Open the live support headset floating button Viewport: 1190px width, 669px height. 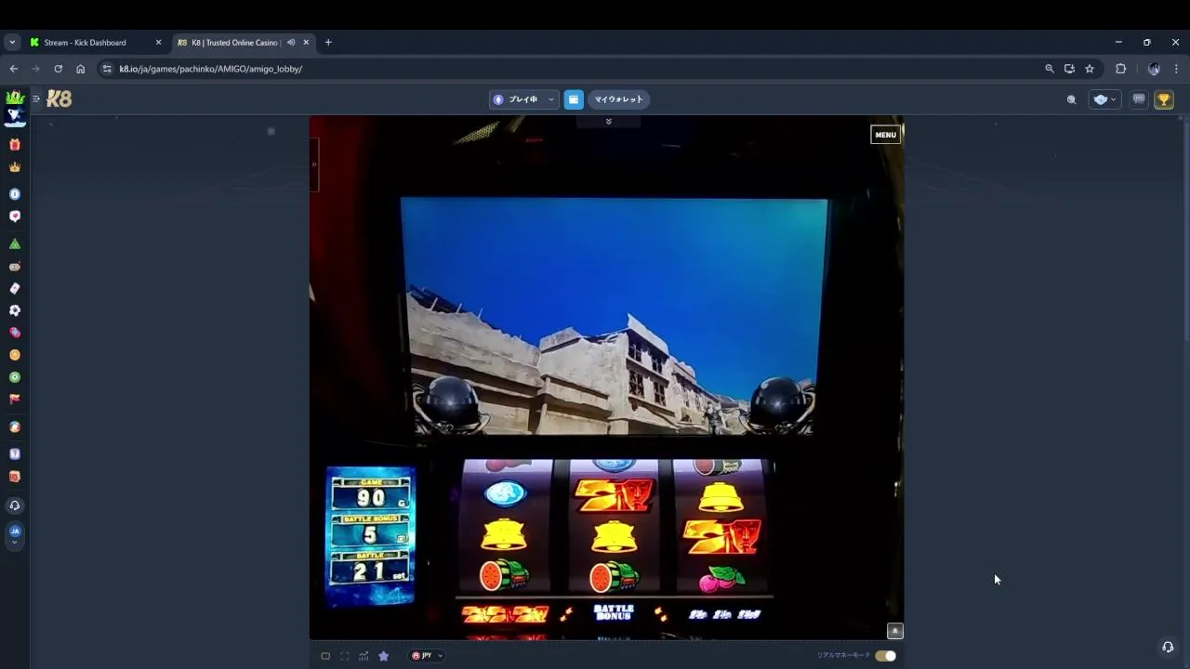(1168, 647)
